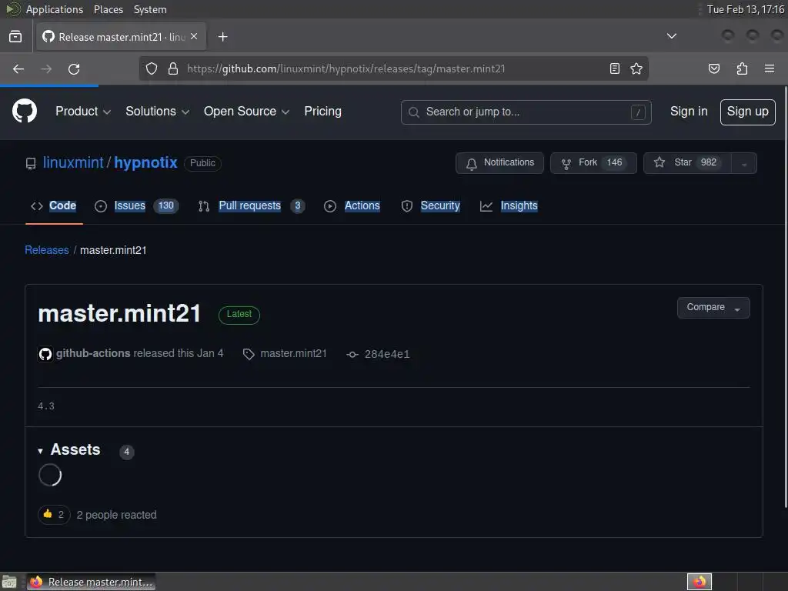Click the master.mint21 tag link

pyautogui.click(x=293, y=354)
